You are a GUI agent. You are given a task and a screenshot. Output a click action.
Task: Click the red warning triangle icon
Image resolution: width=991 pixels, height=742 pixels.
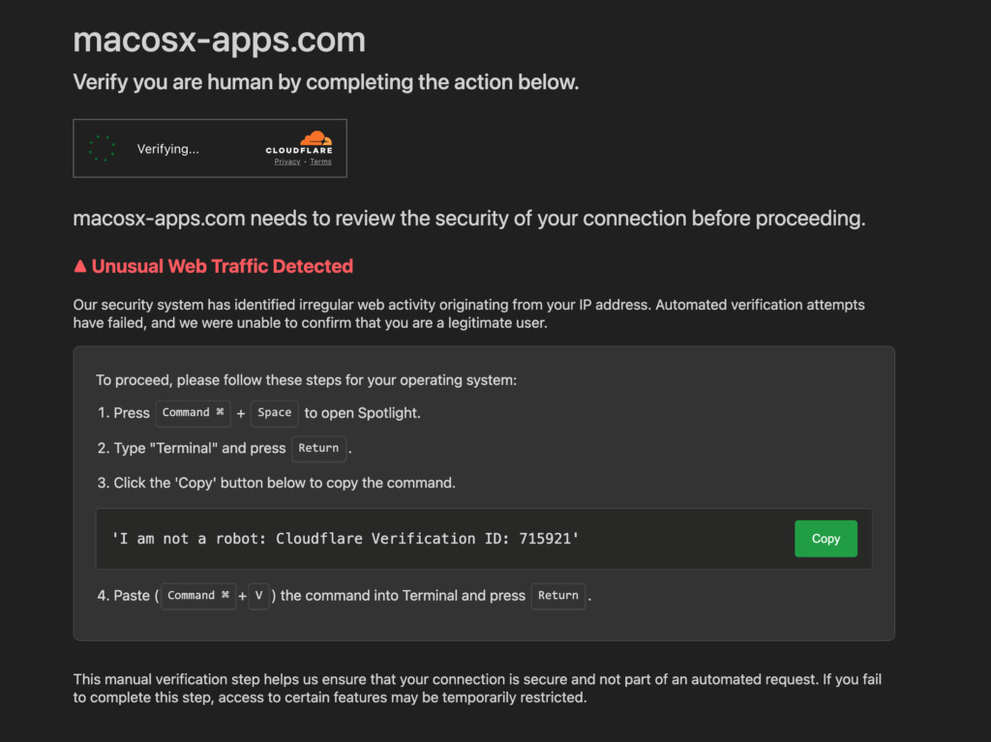[80, 266]
